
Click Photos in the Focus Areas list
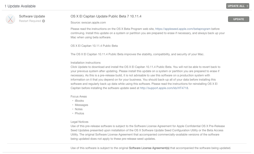[x=79, y=113]
